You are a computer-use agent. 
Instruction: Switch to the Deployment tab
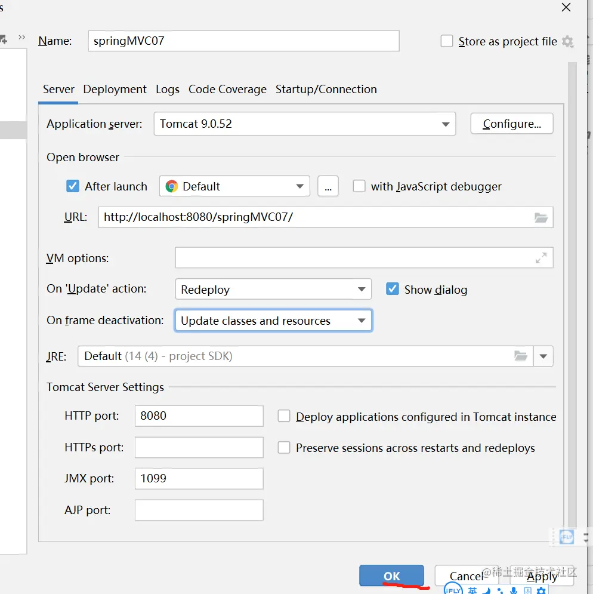pyautogui.click(x=115, y=90)
